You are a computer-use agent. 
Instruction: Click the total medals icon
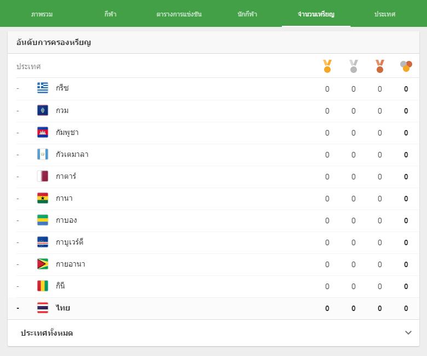click(x=406, y=66)
